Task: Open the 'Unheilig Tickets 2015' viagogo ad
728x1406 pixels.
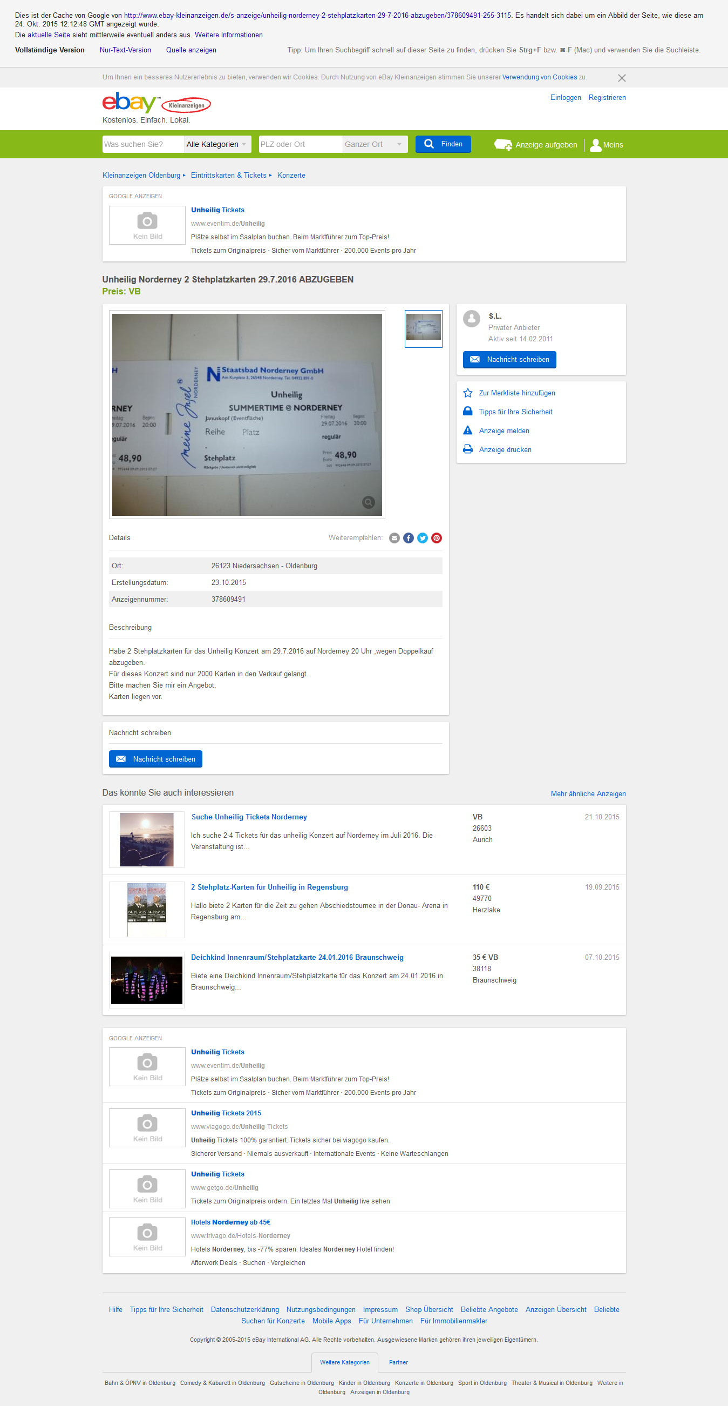Action: 226,1113
